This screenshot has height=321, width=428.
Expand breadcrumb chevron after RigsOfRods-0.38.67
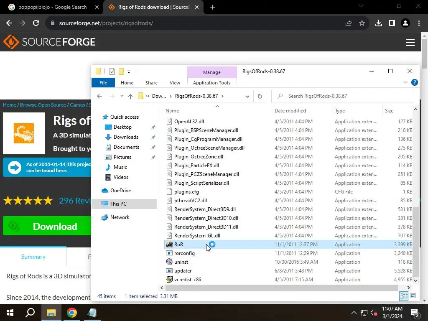click(x=222, y=96)
